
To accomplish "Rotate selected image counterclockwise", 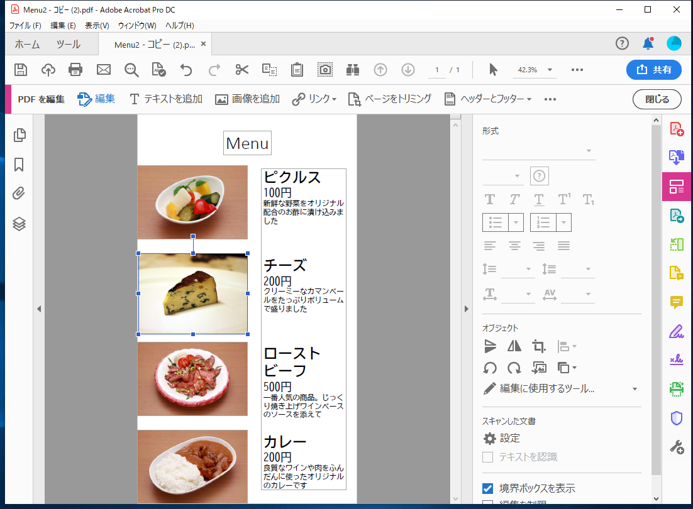I will point(490,368).
